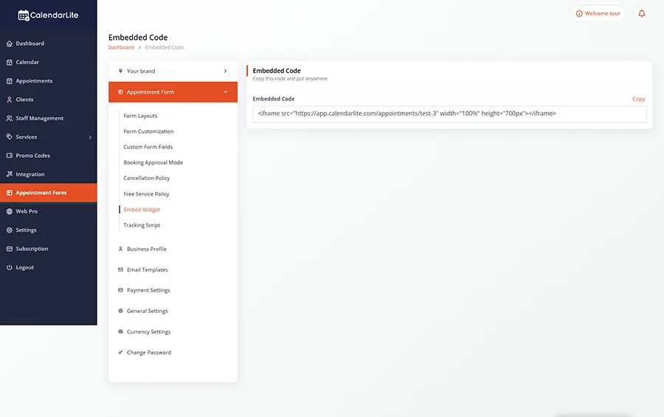Open Web Pro page
The image size is (664, 417).
click(x=27, y=212)
